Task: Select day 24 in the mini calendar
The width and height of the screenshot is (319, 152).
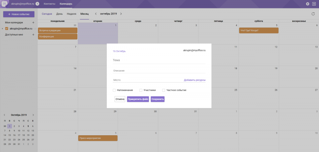Action: coord(19,140)
